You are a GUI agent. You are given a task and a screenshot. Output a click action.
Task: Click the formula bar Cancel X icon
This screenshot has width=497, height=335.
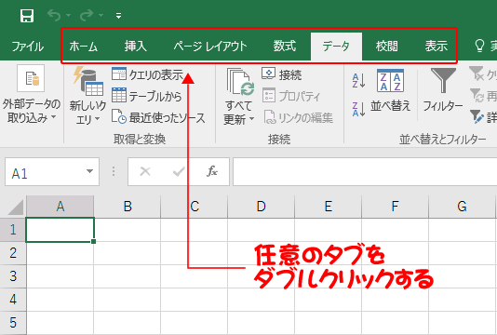pyautogui.click(x=145, y=171)
